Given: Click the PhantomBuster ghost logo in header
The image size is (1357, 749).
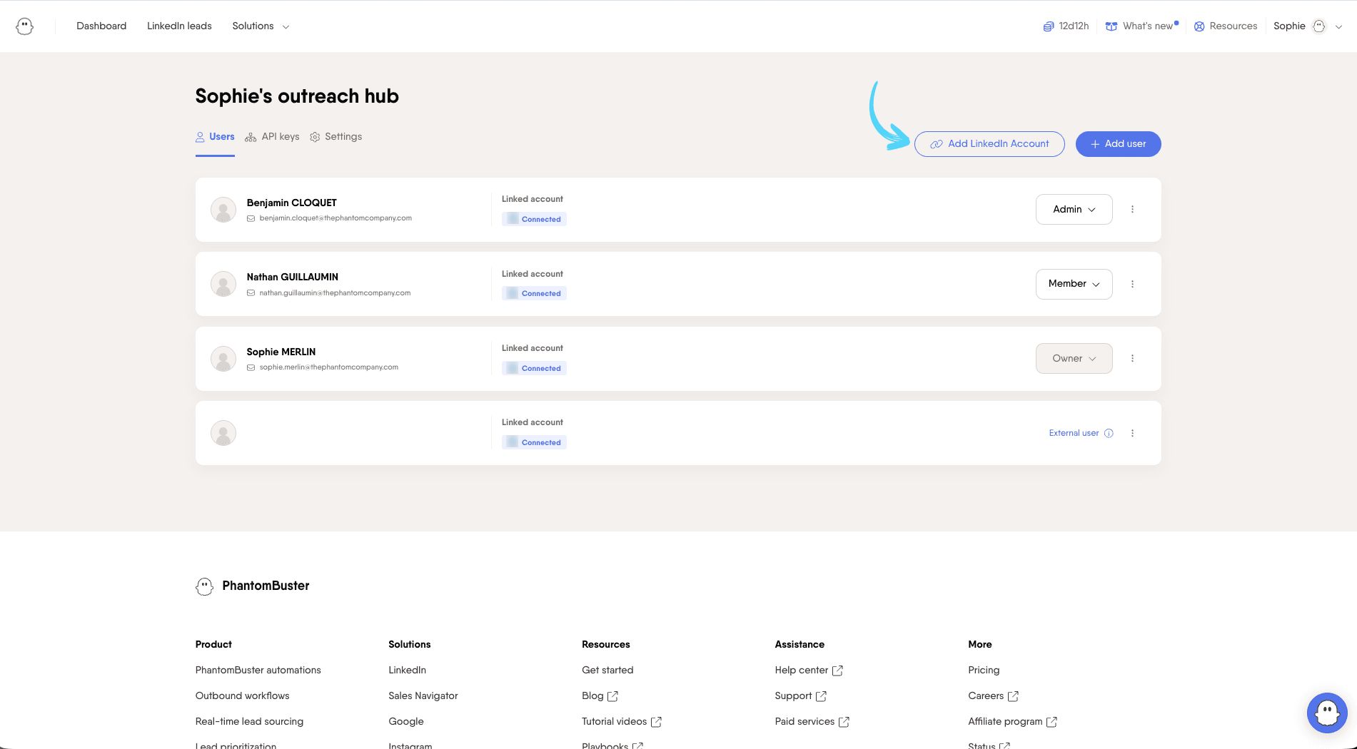Looking at the screenshot, I should click(25, 26).
